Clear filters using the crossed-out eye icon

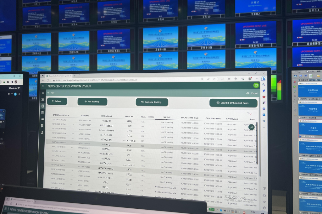coord(249,113)
